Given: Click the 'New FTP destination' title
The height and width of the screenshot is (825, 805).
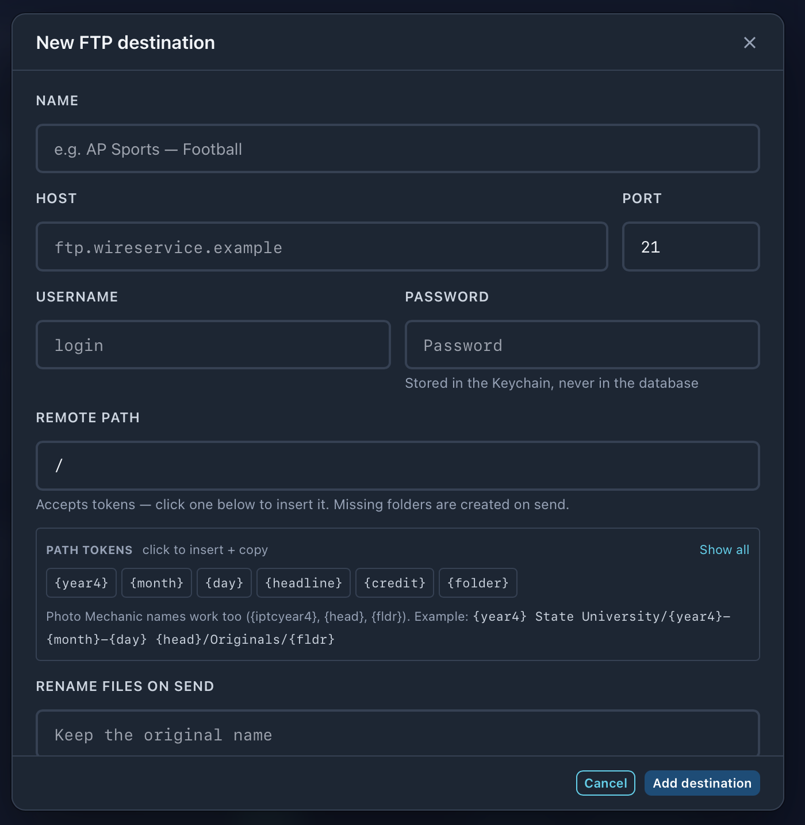Looking at the screenshot, I should (x=125, y=43).
